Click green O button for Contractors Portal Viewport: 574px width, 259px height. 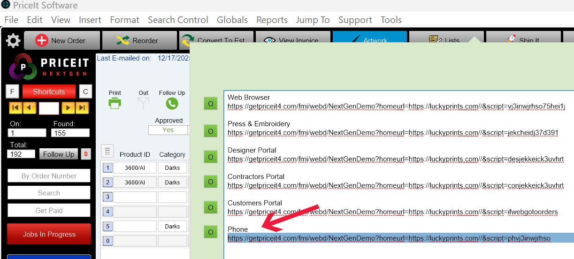210,182
